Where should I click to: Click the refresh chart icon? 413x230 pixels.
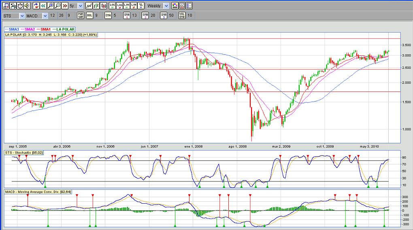click(x=36, y=6)
